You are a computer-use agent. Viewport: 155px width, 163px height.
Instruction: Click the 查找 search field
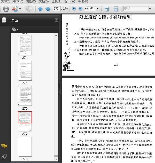tap(136, 9)
